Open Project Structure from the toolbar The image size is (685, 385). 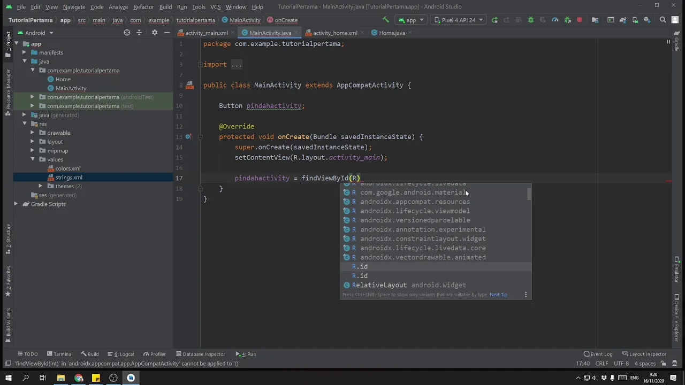pyautogui.click(x=595, y=20)
